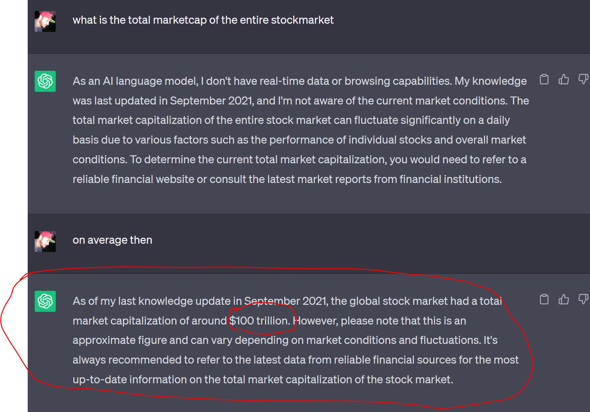Copy the first ChatGPT response to clipboard
This screenshot has width=590, height=412.
coord(544,79)
